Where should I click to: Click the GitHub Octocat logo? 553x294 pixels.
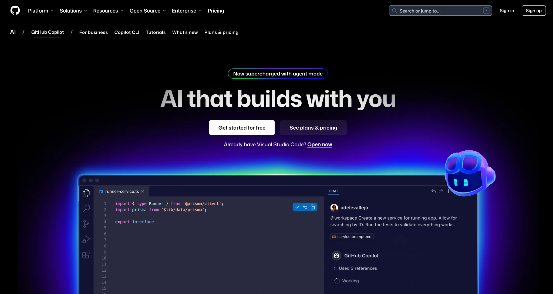pyautogui.click(x=15, y=11)
